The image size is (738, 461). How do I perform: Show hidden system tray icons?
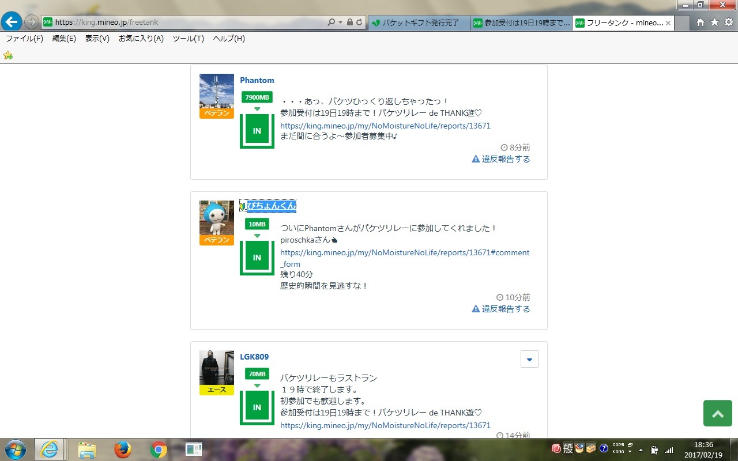coord(641,449)
